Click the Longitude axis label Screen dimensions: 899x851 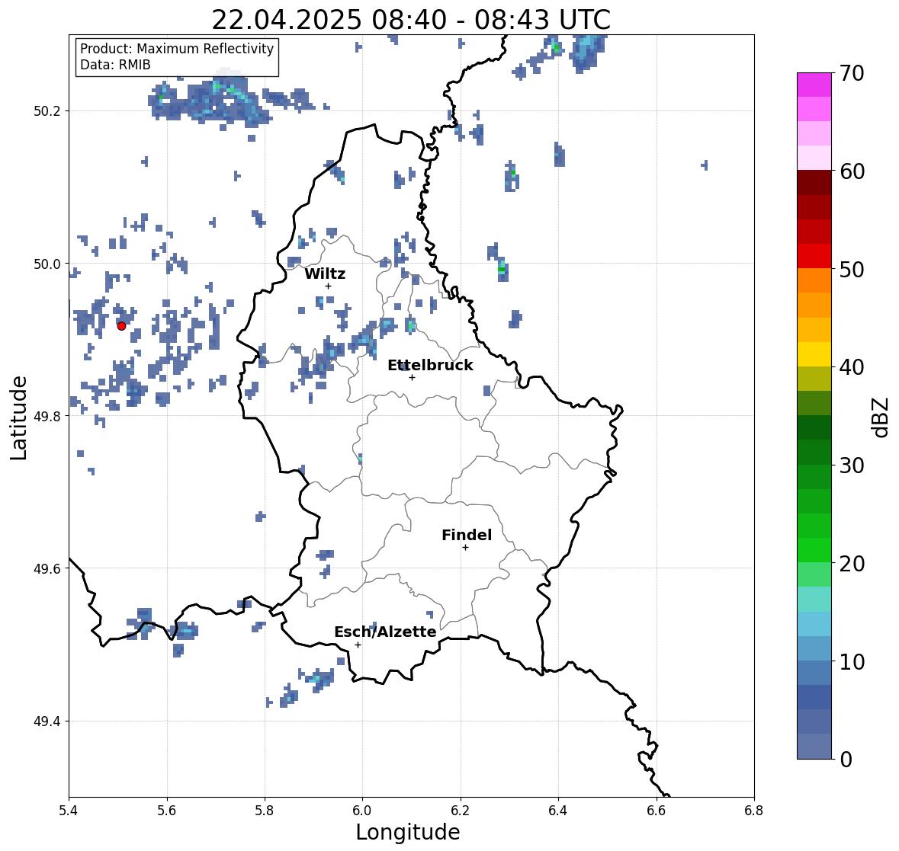[408, 832]
